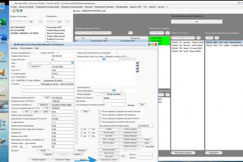243x162 pixels.
Task: Click the yellow window button of the dialog
Action: tap(152, 44)
